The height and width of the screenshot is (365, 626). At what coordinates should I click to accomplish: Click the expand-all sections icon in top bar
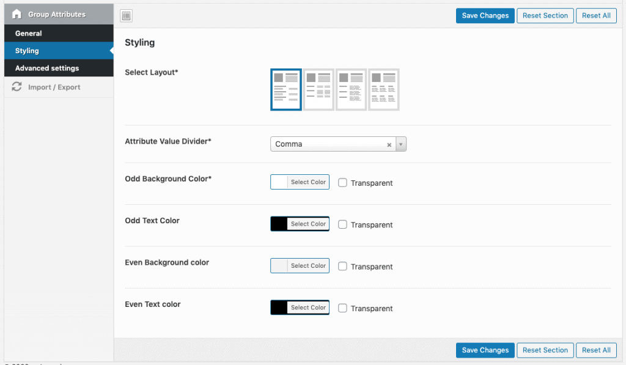pos(126,16)
